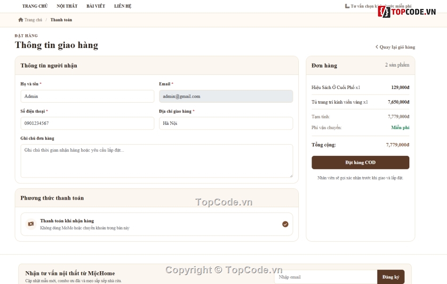
Task: Click the Đơn hàng panel heading
Action: point(324,65)
